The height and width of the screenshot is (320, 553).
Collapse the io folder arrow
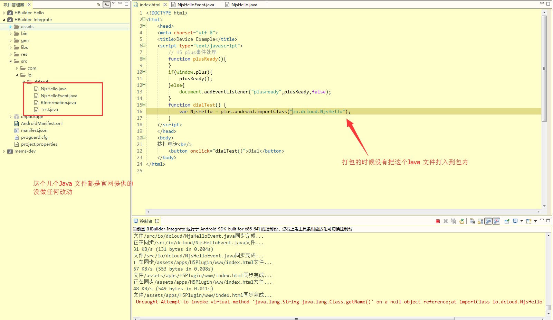17,75
